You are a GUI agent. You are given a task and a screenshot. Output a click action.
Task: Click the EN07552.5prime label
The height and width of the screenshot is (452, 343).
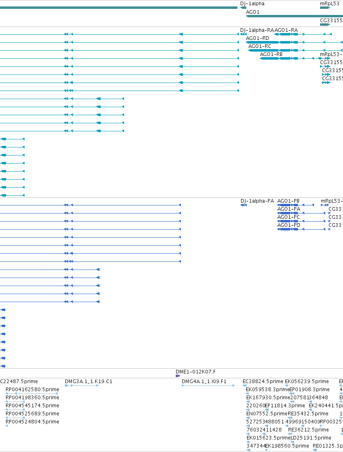point(267,414)
